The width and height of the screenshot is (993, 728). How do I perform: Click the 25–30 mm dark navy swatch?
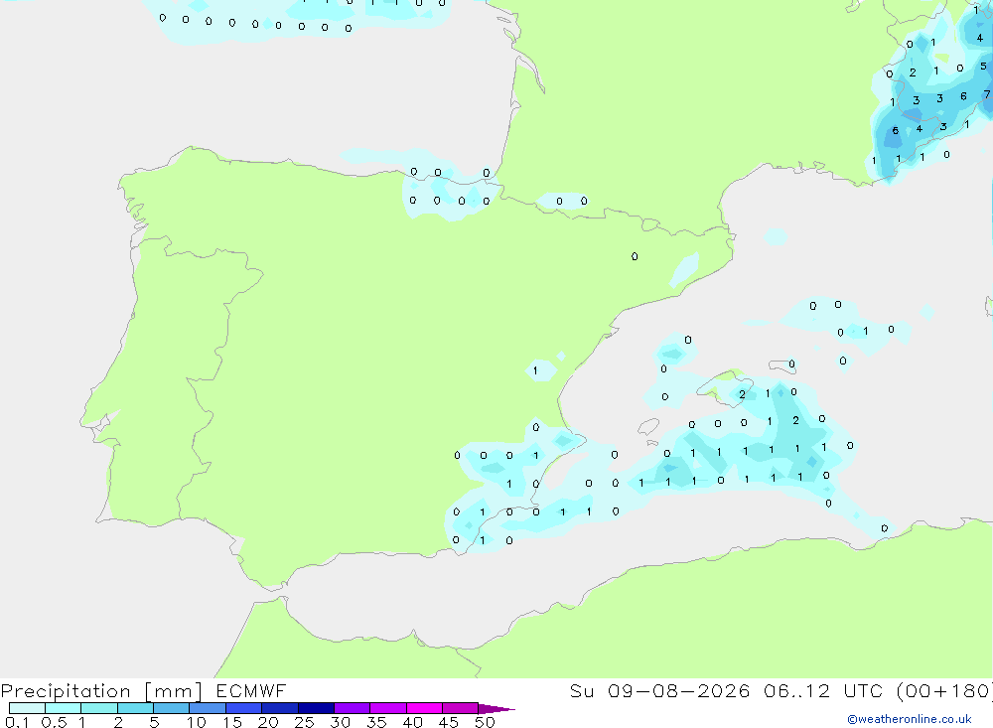click(316, 708)
